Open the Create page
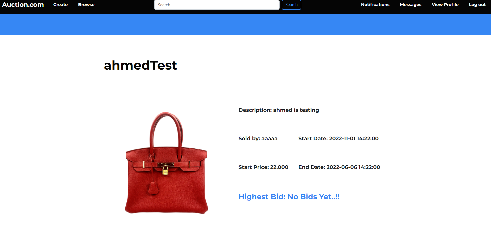This screenshot has width=491, height=237. coord(60,5)
